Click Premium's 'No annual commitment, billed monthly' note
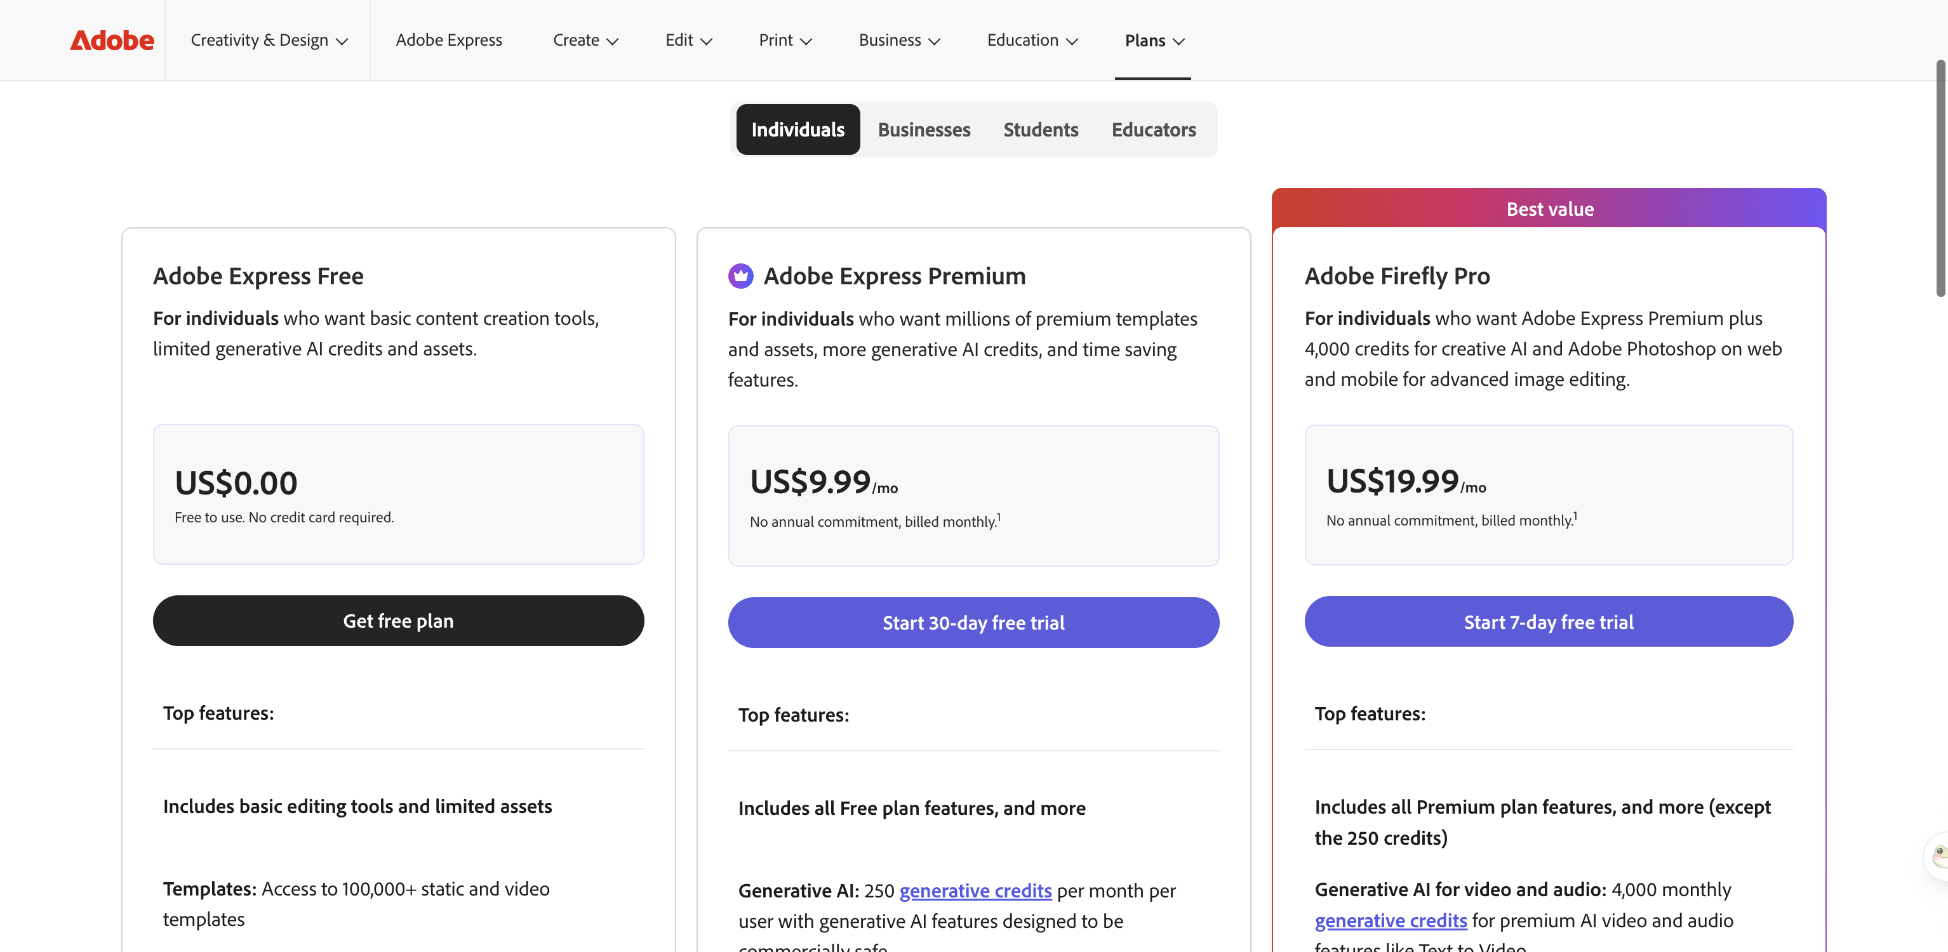 click(x=875, y=521)
